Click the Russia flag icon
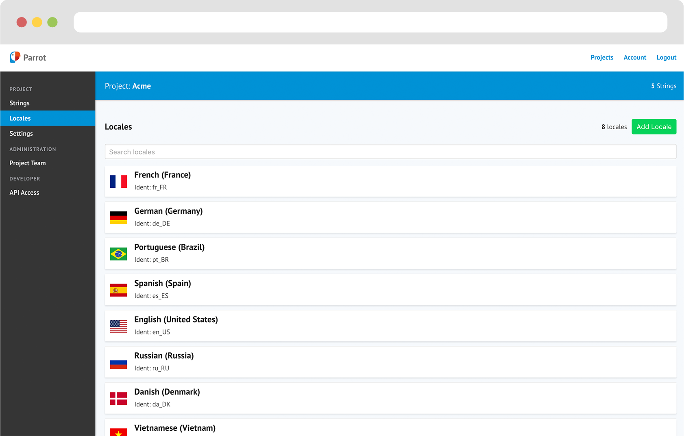 point(118,362)
